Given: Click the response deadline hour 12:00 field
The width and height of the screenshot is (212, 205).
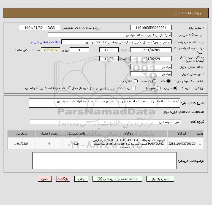Looking at the screenshot, I should pyautogui.click(x=109, y=50).
